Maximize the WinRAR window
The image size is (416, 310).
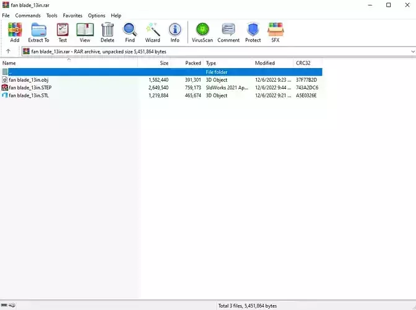pos(388,5)
